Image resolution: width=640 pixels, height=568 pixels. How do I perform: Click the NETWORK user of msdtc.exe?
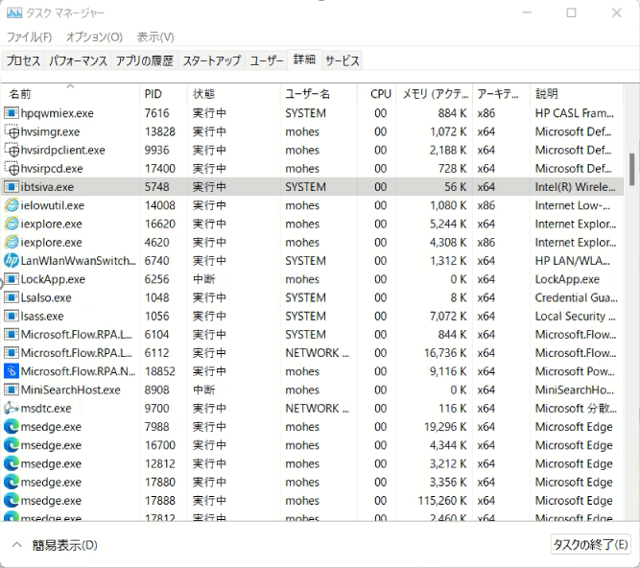(318, 408)
